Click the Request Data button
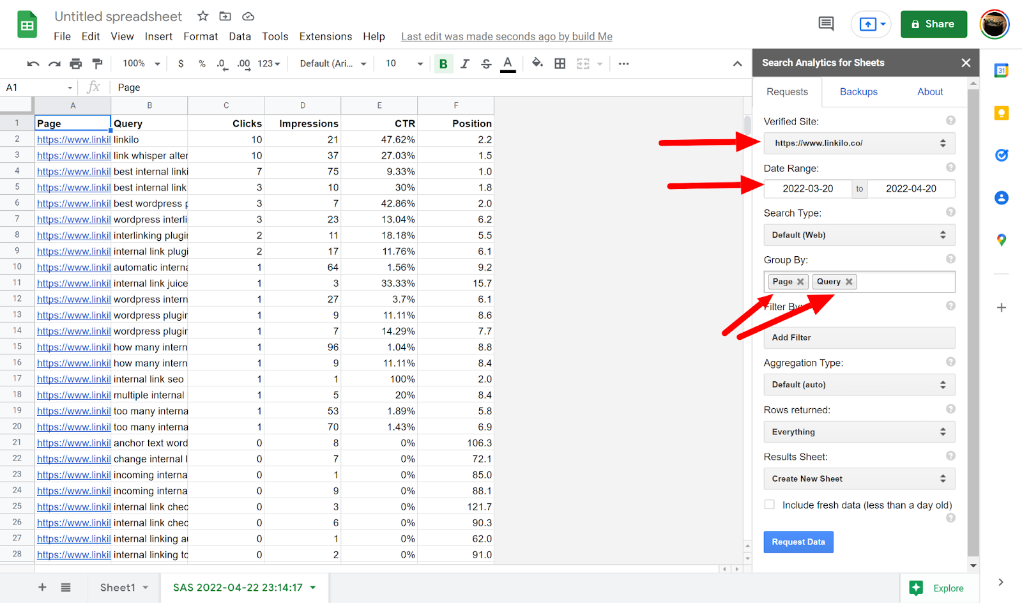 coord(798,542)
